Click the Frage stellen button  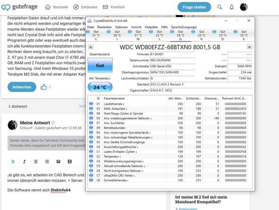194,7
